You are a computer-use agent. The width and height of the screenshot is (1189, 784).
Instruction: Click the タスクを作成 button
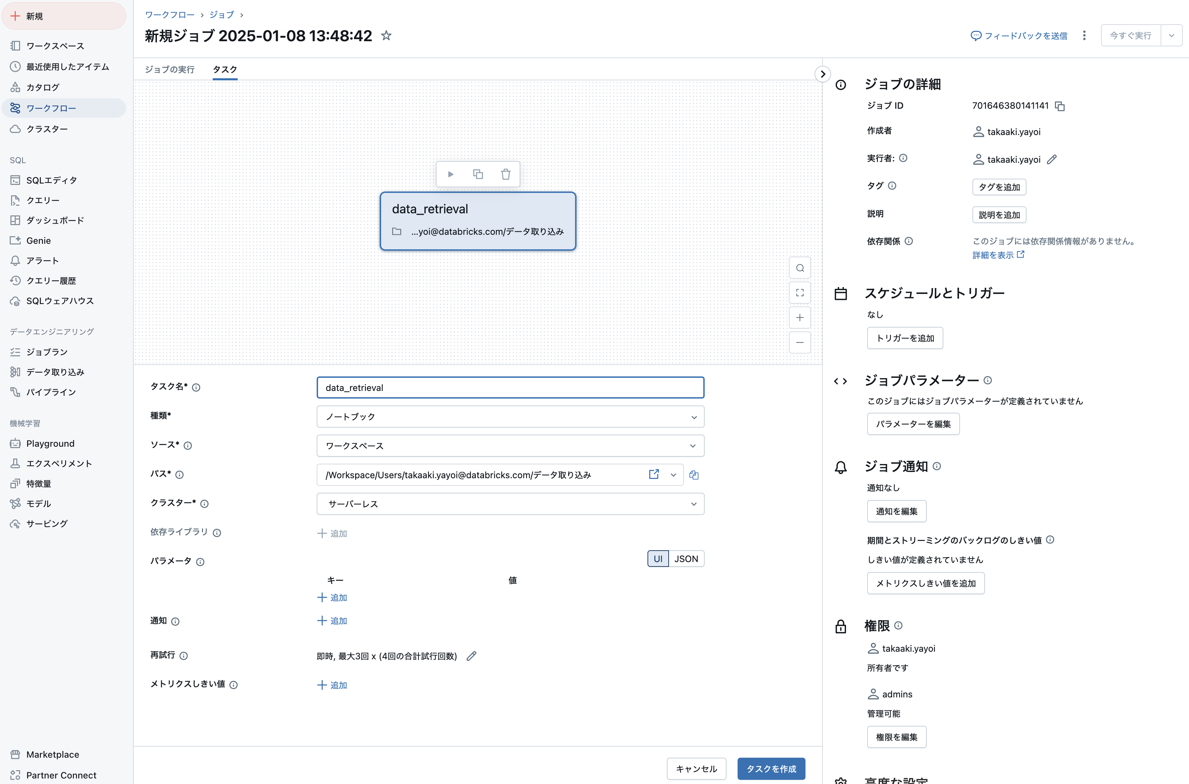(x=771, y=768)
